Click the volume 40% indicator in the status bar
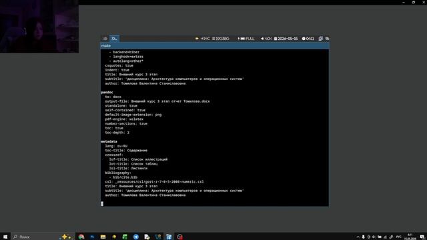 point(266,39)
